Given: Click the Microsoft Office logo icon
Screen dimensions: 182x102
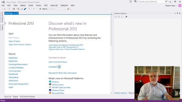Looking at the screenshot, I should pos(50,93).
